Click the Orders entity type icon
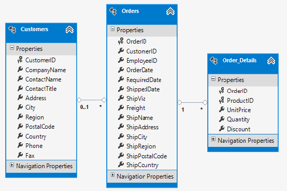This screenshot has height=191, width=287. click(x=113, y=11)
